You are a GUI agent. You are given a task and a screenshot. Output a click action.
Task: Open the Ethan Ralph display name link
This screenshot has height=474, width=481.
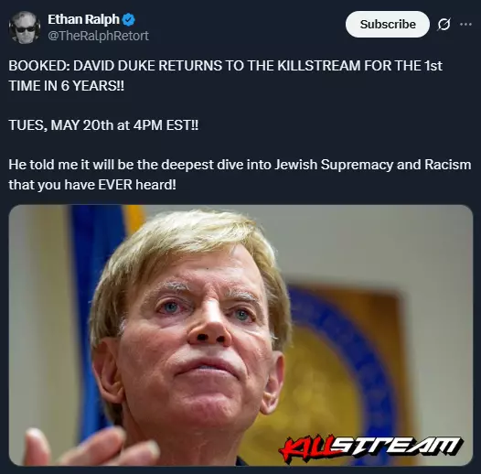click(83, 19)
